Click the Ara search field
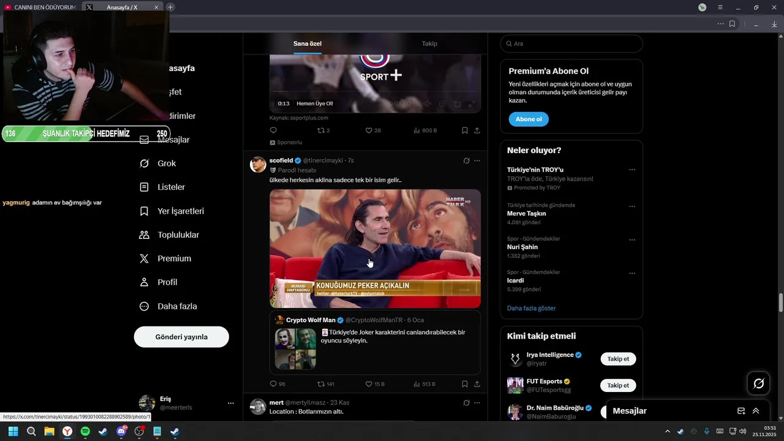784x441 pixels. [x=571, y=43]
